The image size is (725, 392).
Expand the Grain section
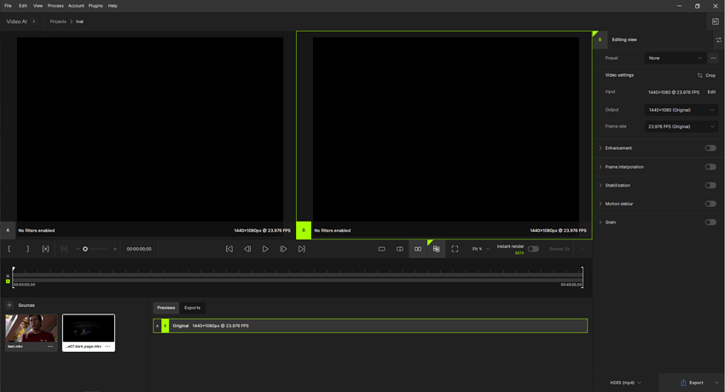pos(600,222)
